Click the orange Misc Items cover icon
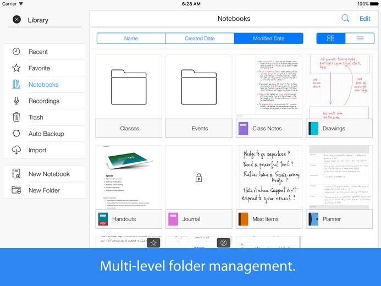This screenshot has width=381, height=286. [x=243, y=219]
